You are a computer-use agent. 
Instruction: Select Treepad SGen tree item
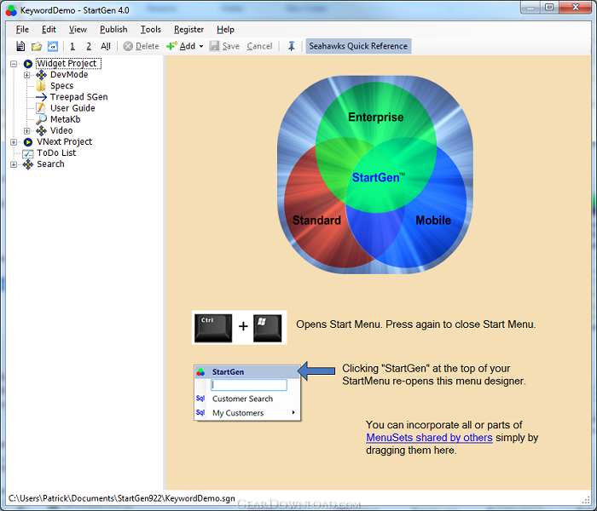pos(78,97)
